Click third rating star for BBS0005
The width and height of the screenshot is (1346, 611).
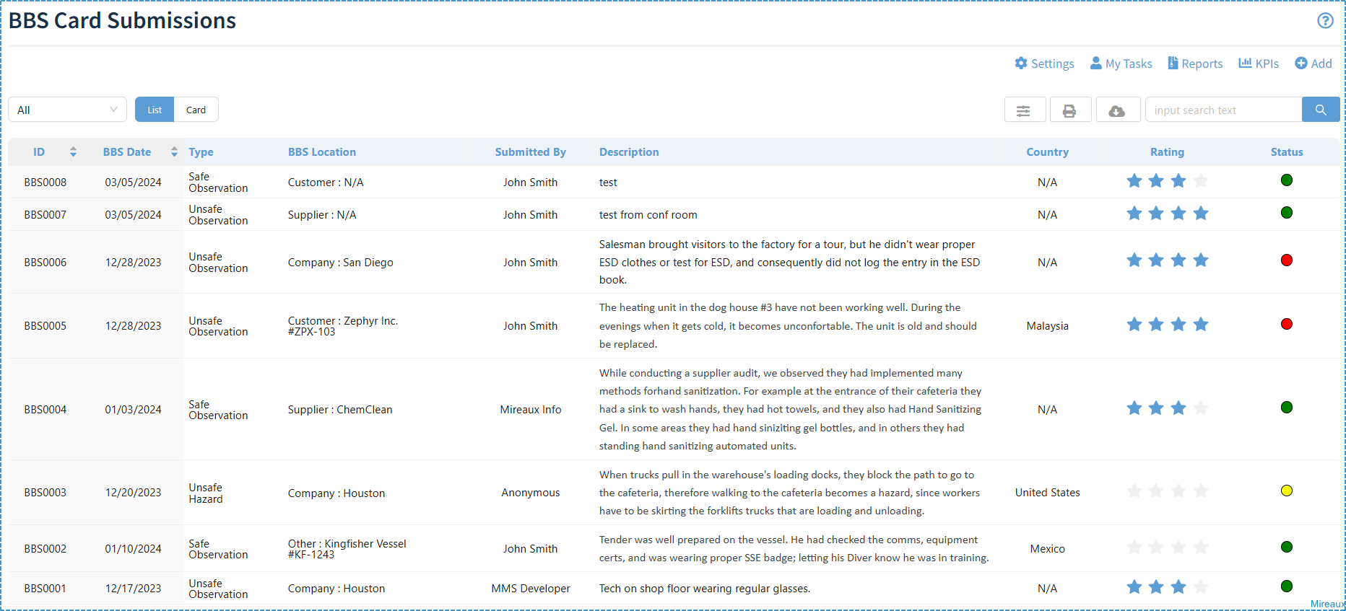click(x=1178, y=324)
